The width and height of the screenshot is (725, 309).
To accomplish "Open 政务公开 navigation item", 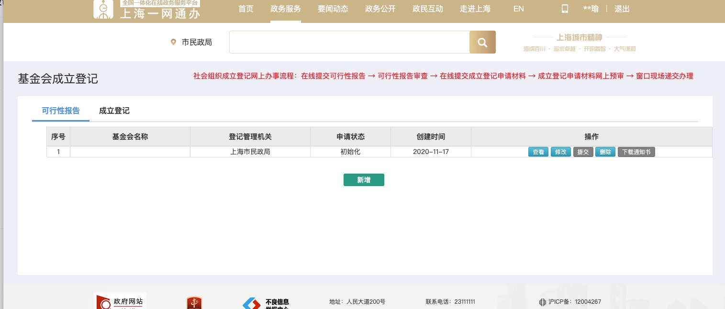I will [x=380, y=9].
